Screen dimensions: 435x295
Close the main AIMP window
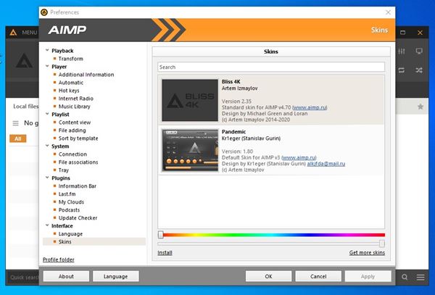[420, 33]
